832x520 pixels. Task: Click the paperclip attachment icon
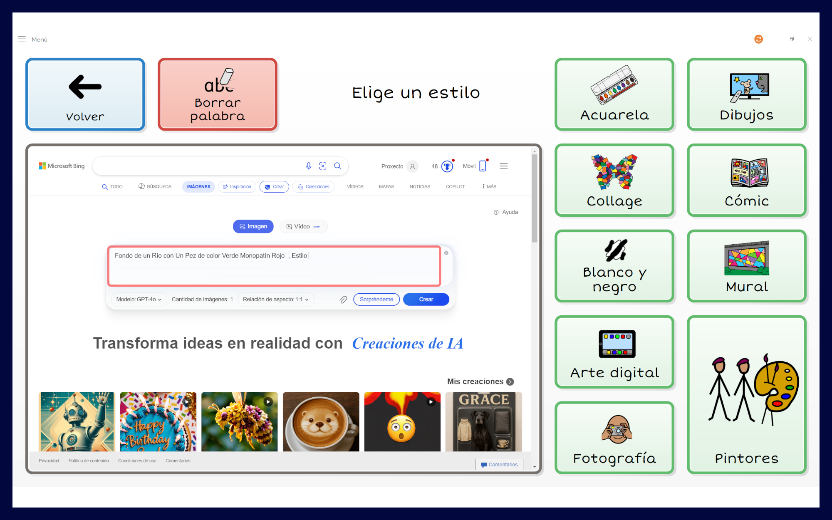click(x=343, y=299)
